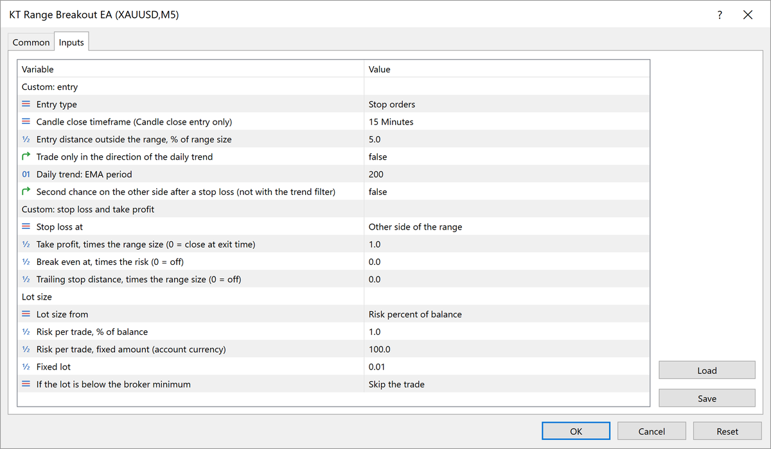The width and height of the screenshot is (771, 449).
Task: Click the bool arrow icon beside Trade only in daily trend direction
Action: pos(26,157)
